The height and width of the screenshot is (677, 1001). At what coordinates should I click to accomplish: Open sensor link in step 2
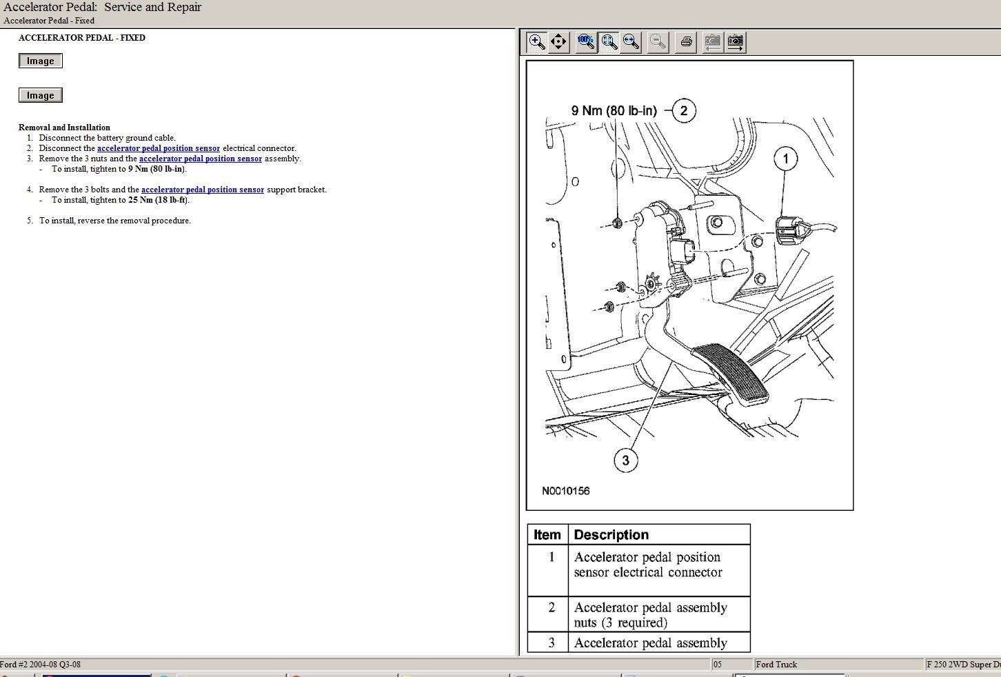pyautogui.click(x=158, y=148)
